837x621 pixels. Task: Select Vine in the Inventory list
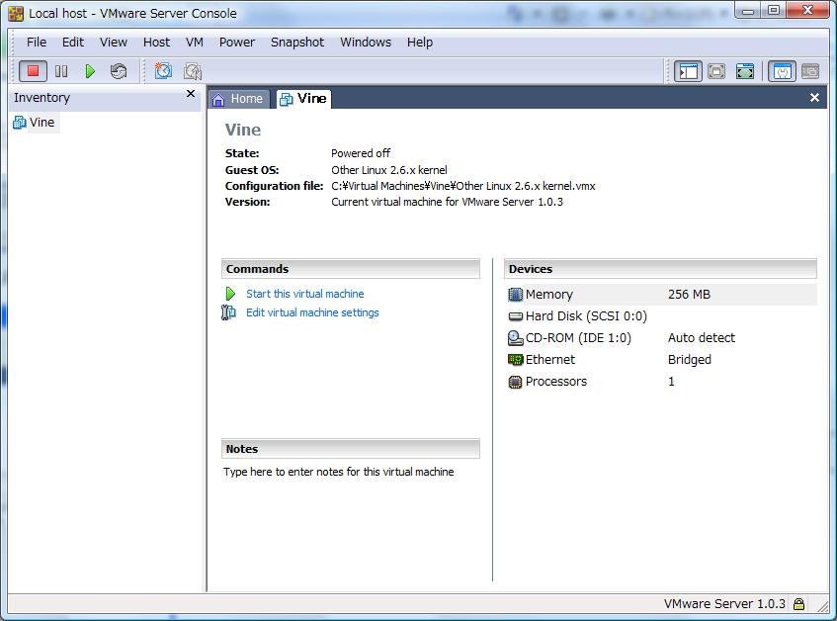42,123
